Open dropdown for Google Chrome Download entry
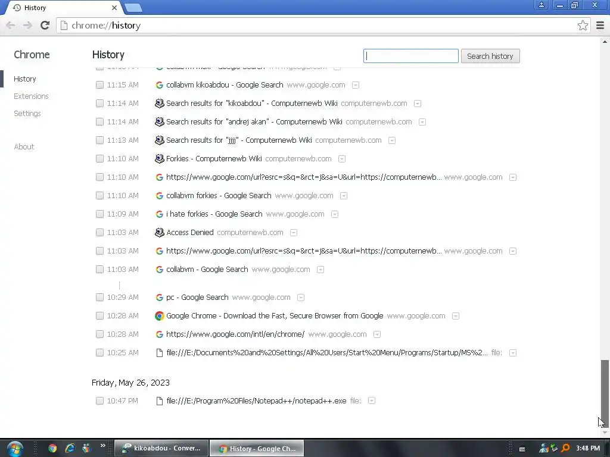Image resolution: width=610 pixels, height=457 pixels. (x=456, y=317)
